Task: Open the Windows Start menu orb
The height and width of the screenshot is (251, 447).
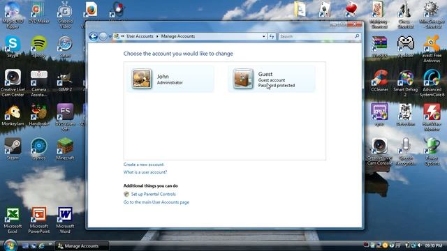Action: 10,245
